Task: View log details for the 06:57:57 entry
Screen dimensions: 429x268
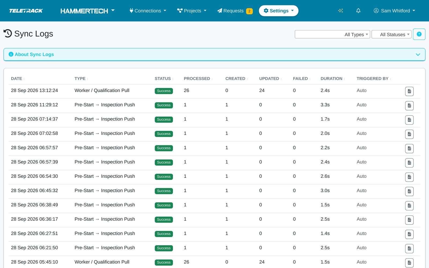Action: coord(409,148)
